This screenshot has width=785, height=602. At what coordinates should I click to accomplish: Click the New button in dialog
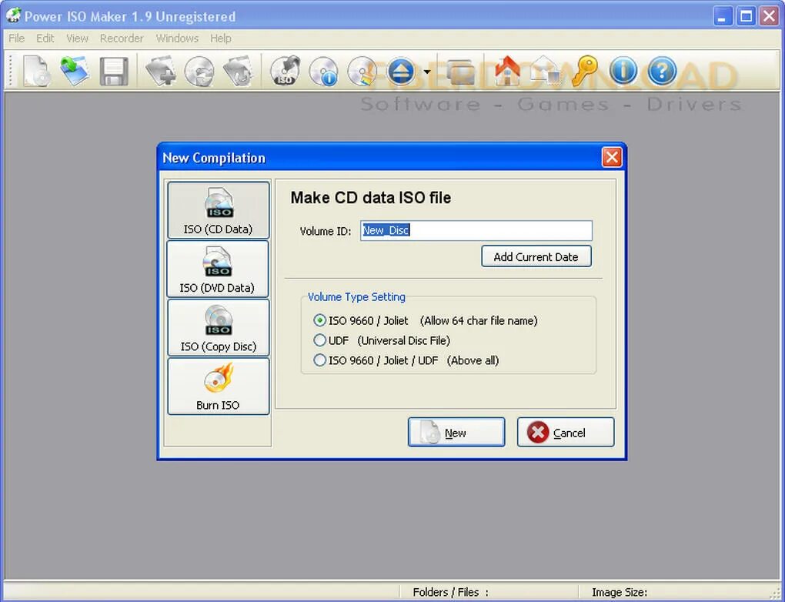tap(456, 432)
